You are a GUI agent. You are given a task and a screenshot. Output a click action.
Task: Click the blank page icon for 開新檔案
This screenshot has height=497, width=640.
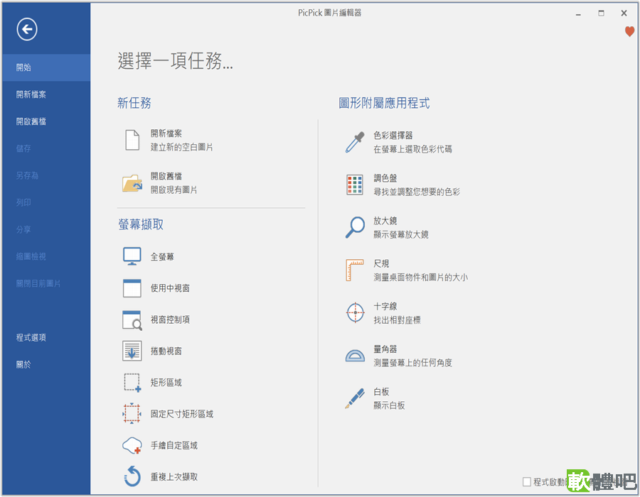click(132, 140)
